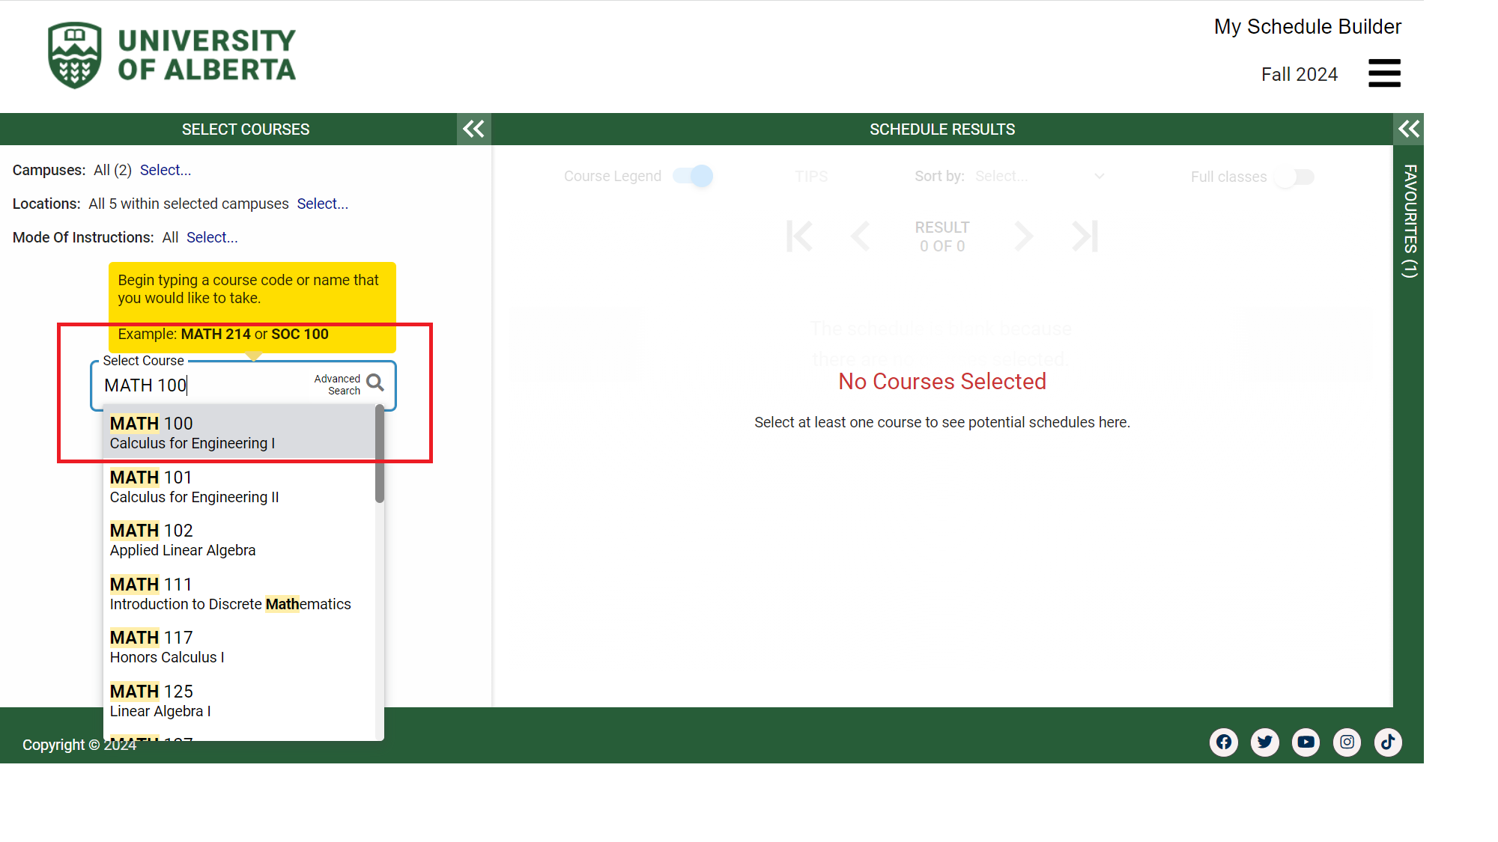The width and height of the screenshot is (1498, 842).
Task: Open the Sort by dropdown
Action: [x=1039, y=177]
